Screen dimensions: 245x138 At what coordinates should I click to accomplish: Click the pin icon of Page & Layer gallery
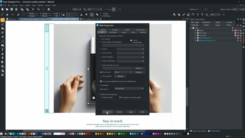coord(238,19)
